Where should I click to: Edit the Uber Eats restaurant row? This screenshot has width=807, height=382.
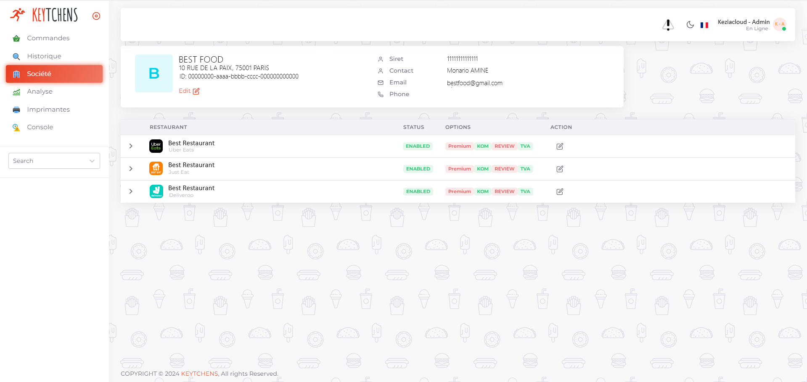click(x=560, y=147)
